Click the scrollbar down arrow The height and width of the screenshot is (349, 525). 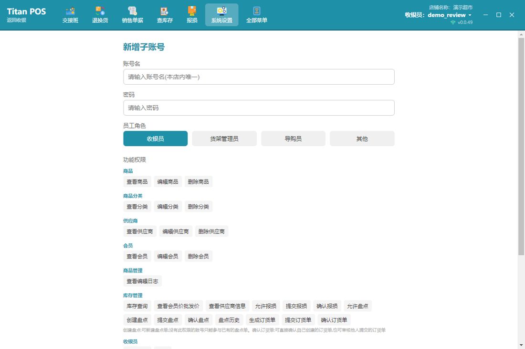(521, 345)
